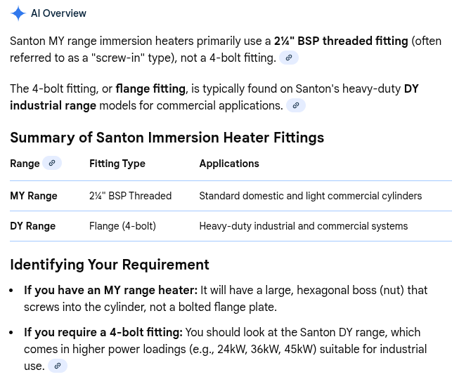The height and width of the screenshot is (384, 452).
Task: Select the "Applications" column header
Action: click(x=229, y=164)
